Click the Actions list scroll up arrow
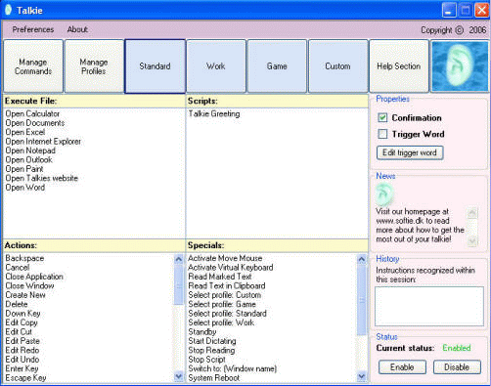The width and height of the screenshot is (491, 386). coord(179,259)
